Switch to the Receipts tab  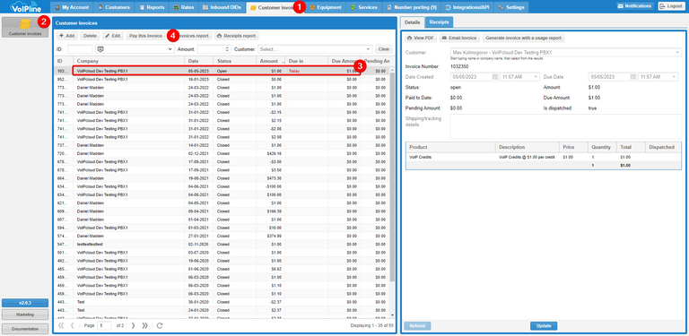439,22
